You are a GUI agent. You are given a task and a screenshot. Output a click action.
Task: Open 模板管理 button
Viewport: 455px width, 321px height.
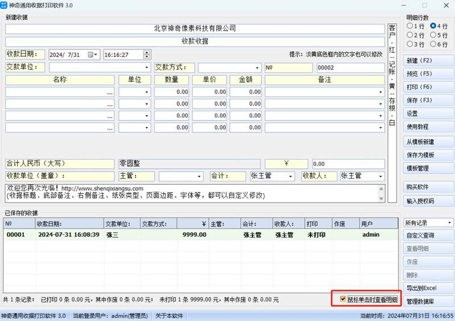pyautogui.click(x=428, y=168)
